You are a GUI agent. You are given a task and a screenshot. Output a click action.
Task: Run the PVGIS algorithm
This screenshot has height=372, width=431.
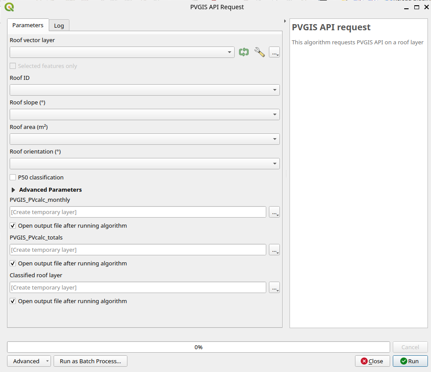(x=410, y=361)
